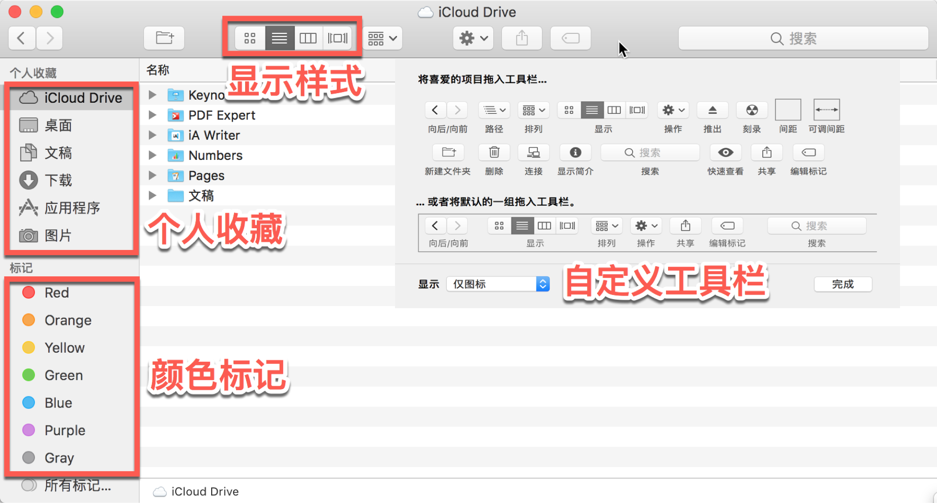This screenshot has width=937, height=503.
Task: Open the action gear menu in main toolbar
Action: [473, 38]
